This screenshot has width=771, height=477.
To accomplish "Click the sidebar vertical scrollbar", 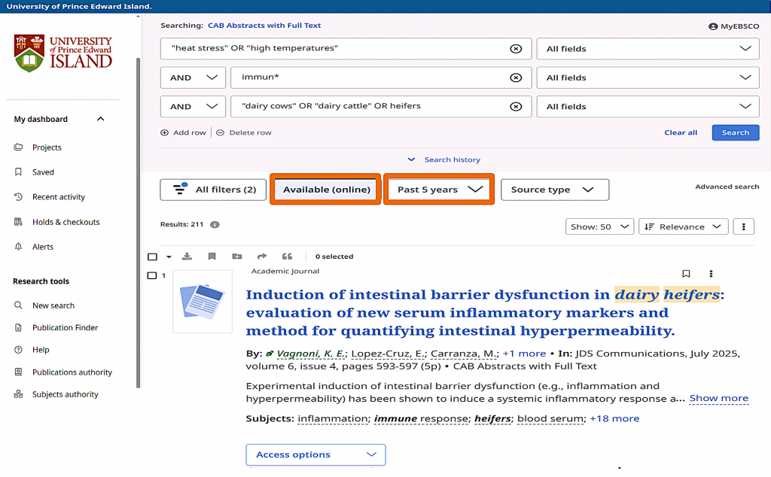I will [138, 226].
